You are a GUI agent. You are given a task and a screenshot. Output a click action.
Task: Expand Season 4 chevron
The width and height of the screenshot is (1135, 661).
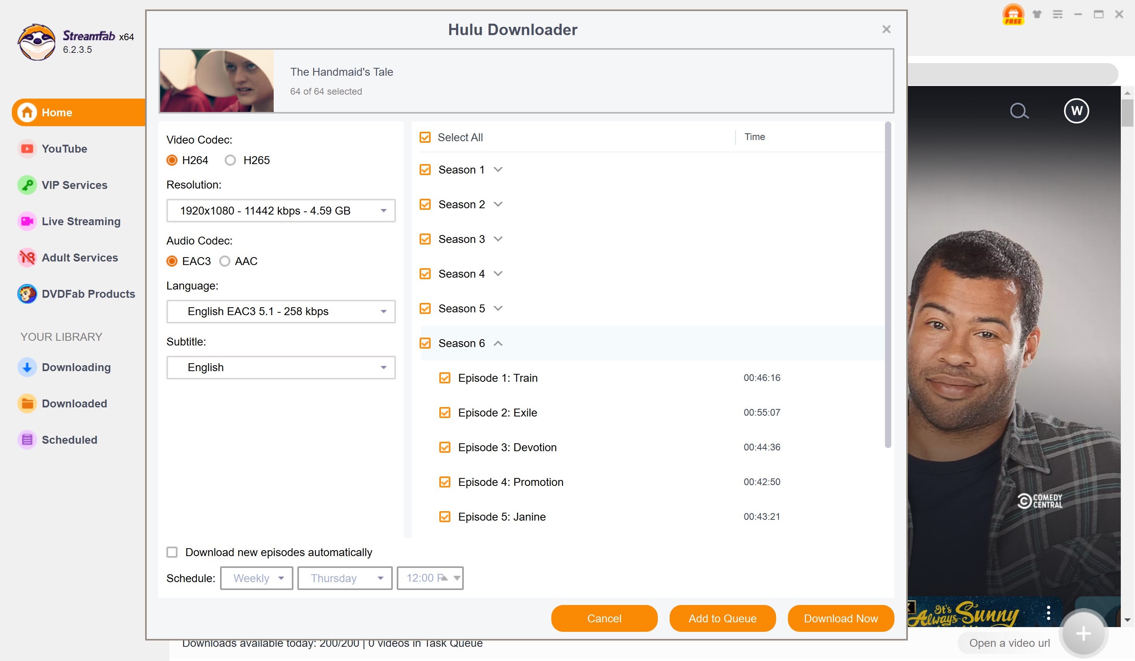(x=498, y=274)
